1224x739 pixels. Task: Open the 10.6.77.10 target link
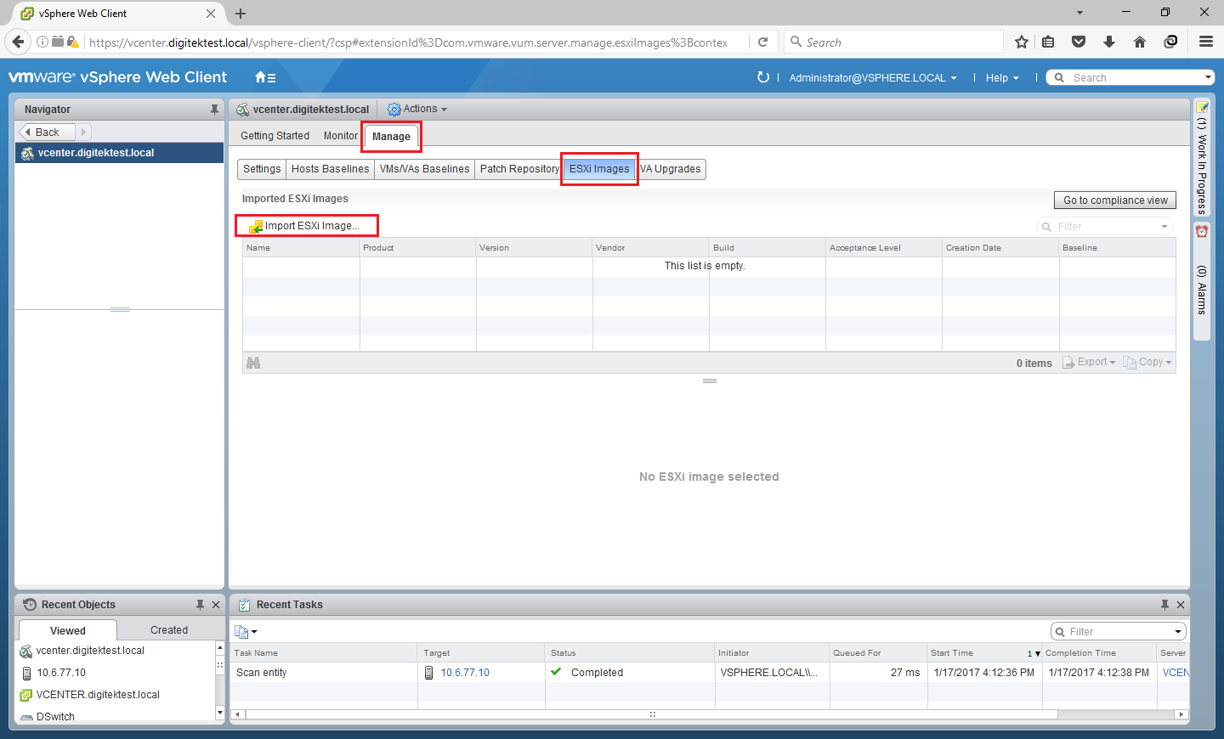coord(465,673)
